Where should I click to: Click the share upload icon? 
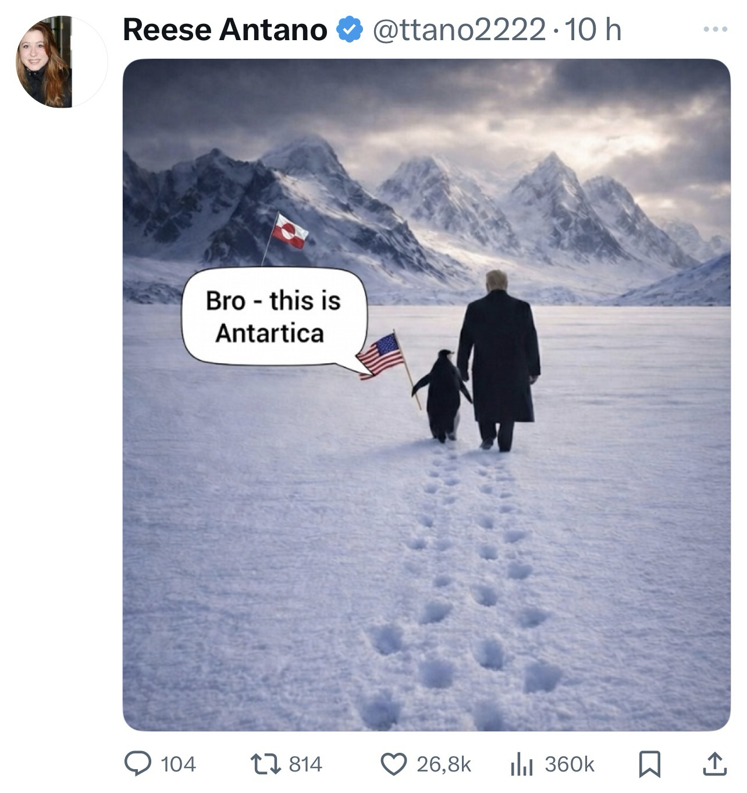click(714, 764)
